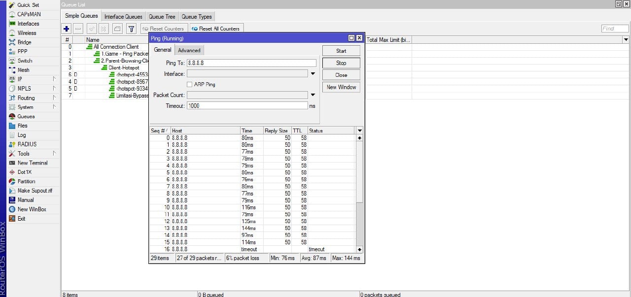Open the Manual icon
This screenshot has height=297, width=631.
click(12, 200)
